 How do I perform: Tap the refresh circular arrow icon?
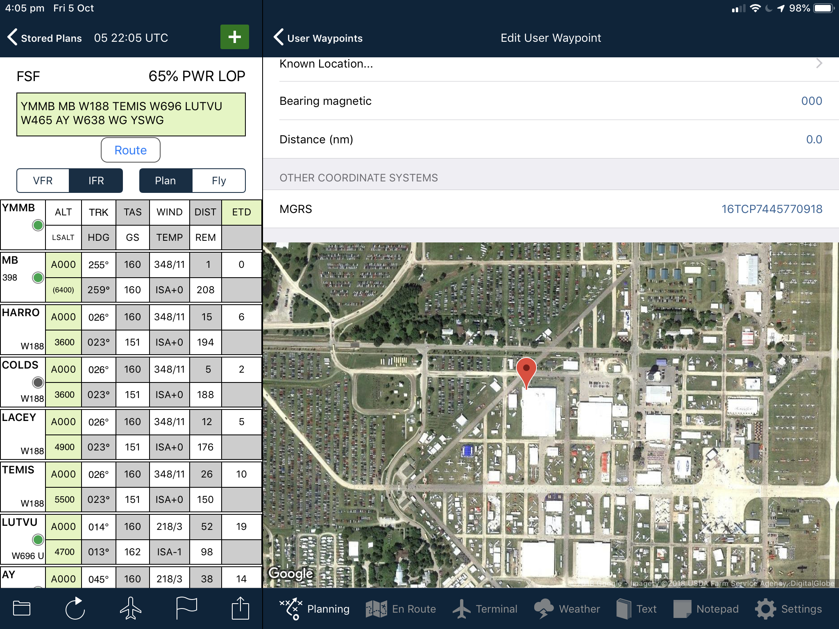[75, 609]
